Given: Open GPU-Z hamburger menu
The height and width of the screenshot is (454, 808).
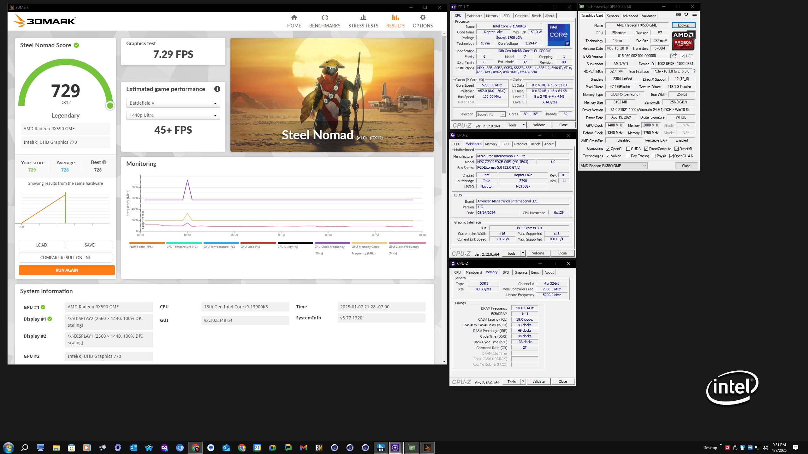Looking at the screenshot, I should [x=694, y=15].
